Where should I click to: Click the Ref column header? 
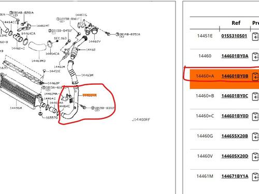click(236, 23)
